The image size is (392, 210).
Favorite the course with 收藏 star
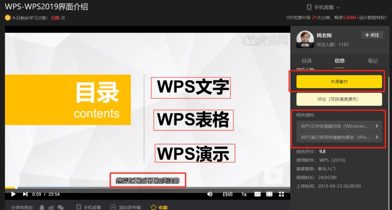pyautogui.click(x=159, y=207)
